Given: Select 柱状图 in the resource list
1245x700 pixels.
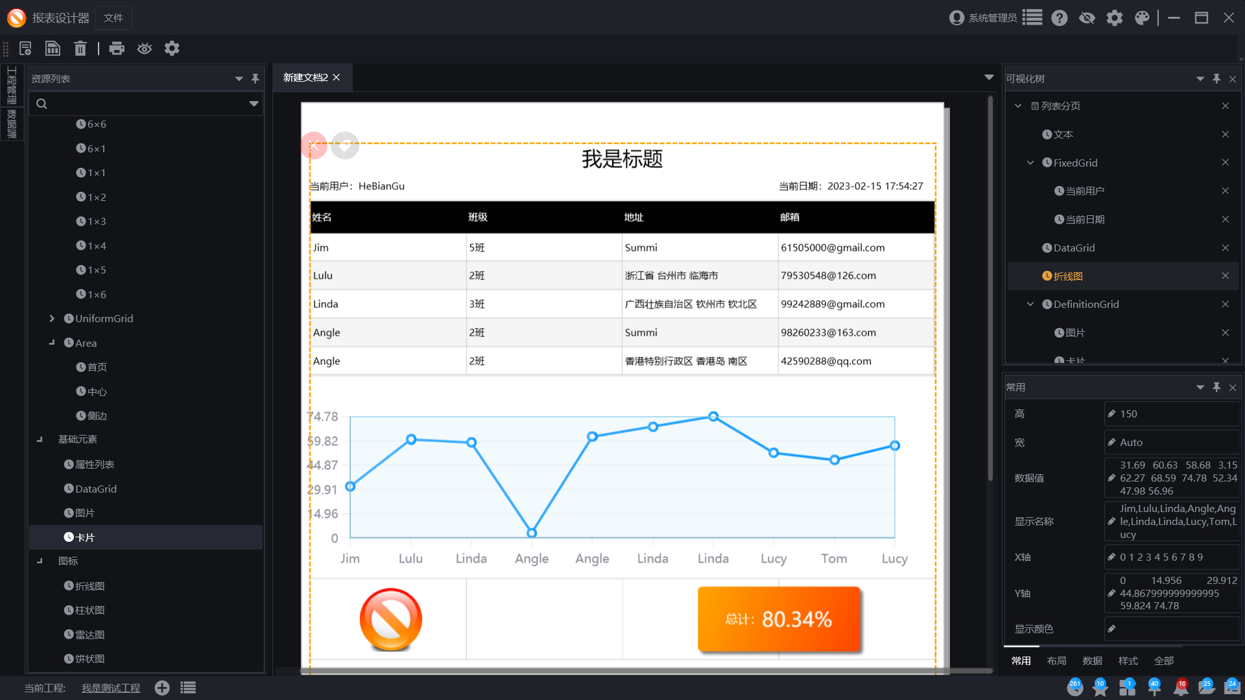Looking at the screenshot, I should tap(89, 610).
